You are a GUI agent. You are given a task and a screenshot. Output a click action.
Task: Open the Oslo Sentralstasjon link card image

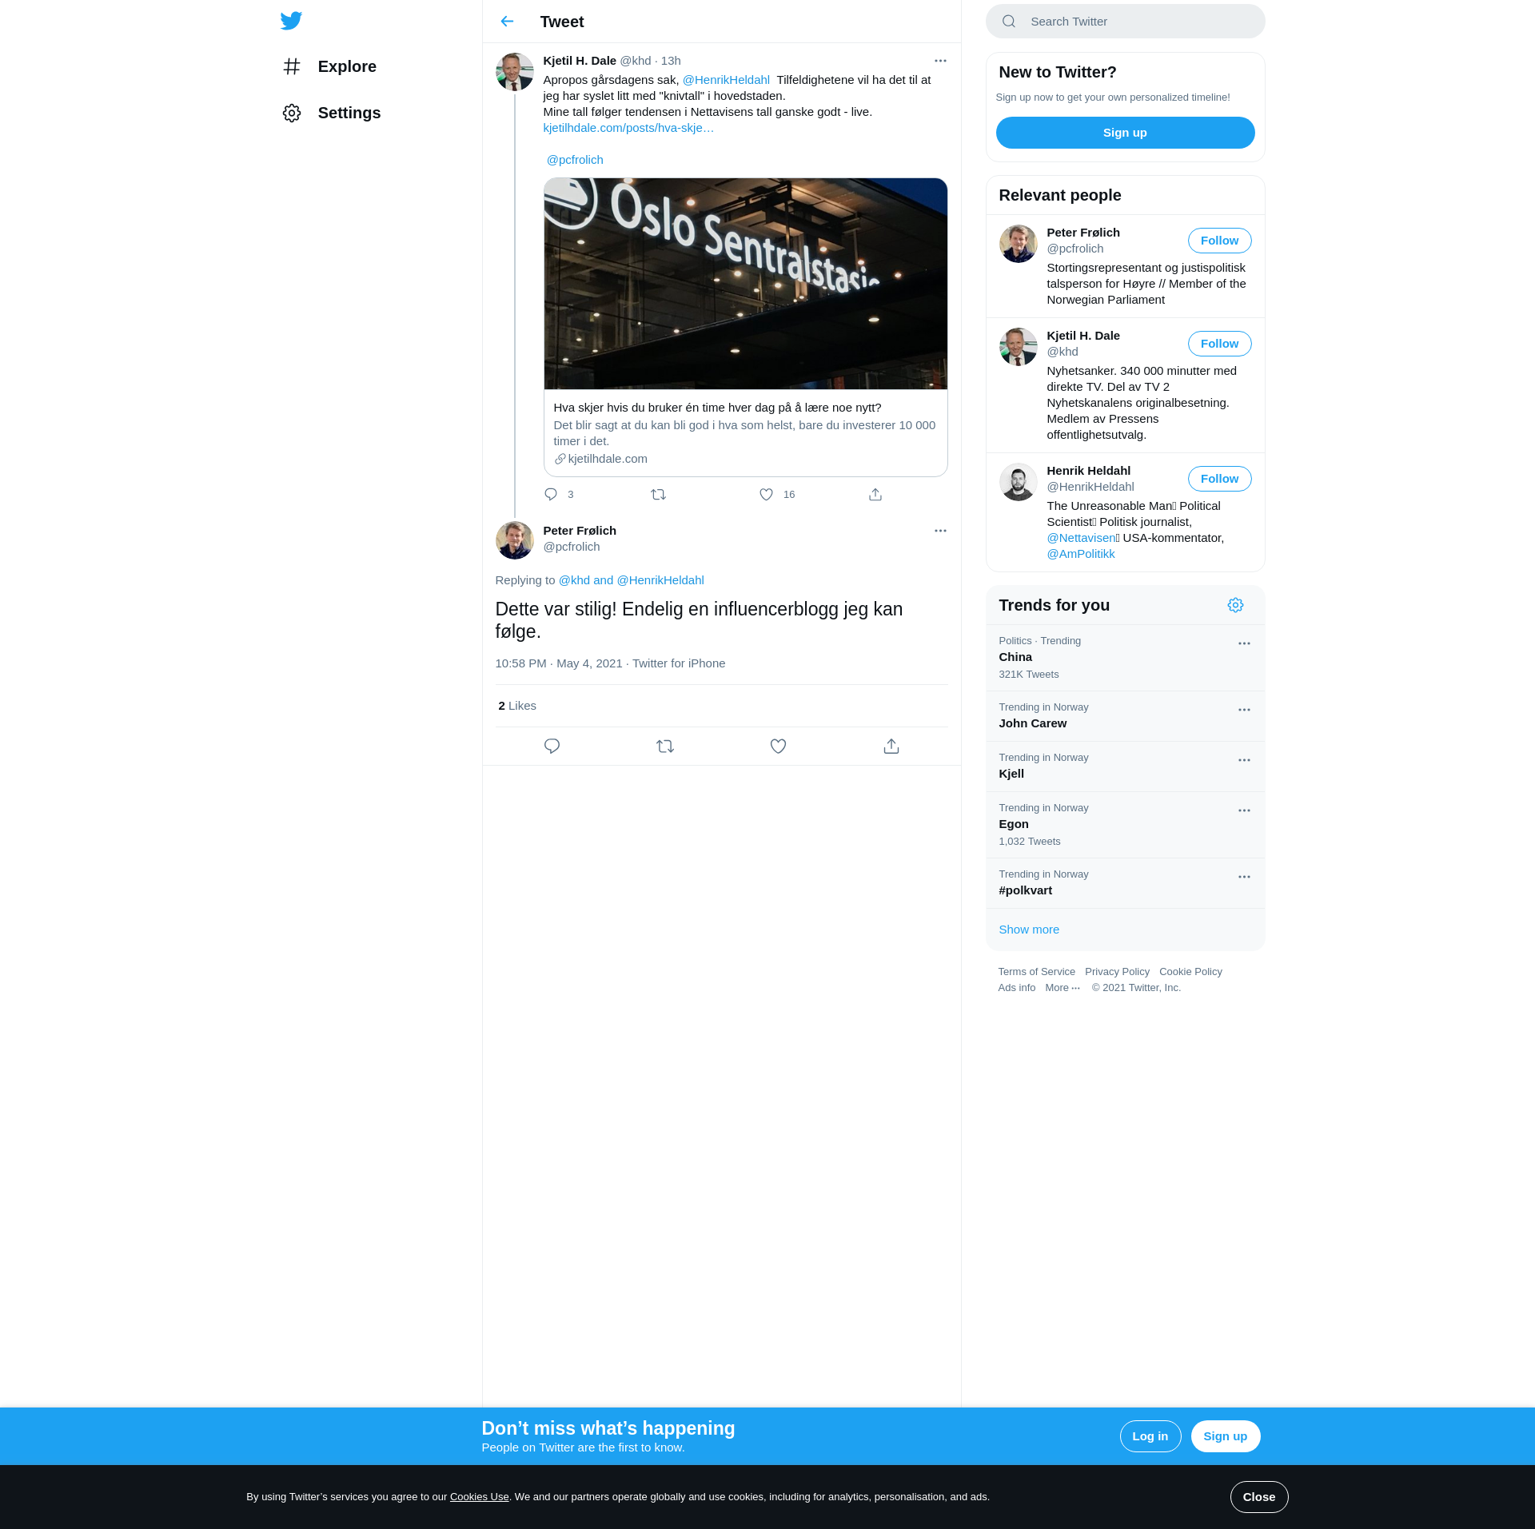pyautogui.click(x=745, y=284)
